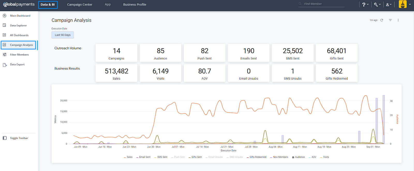This screenshot has width=414, height=171.
Task: Click the Main Dashboard sidebar icon
Action: pos(4,16)
